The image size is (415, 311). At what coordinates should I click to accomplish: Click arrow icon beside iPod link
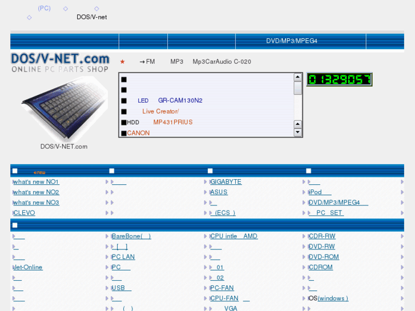tap(304, 192)
